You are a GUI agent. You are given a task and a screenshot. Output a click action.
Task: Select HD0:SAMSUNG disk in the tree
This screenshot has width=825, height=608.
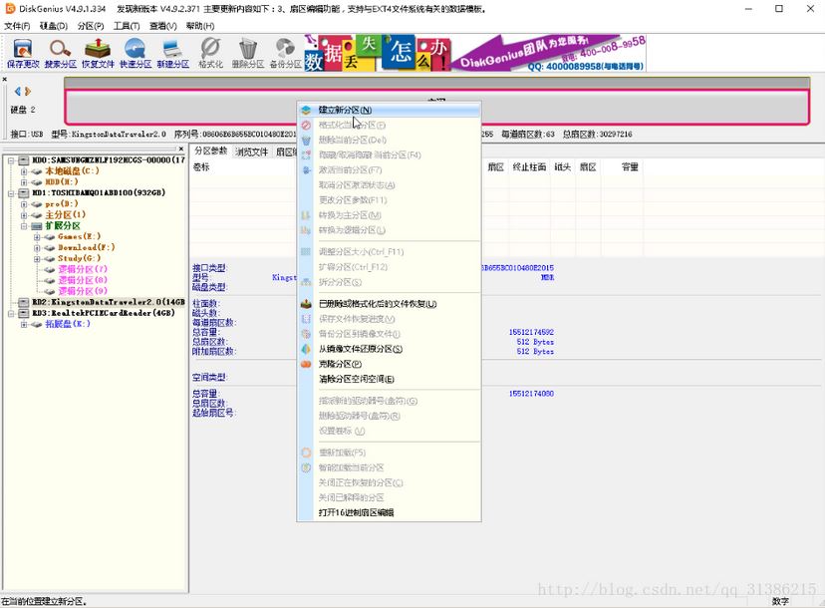109,160
